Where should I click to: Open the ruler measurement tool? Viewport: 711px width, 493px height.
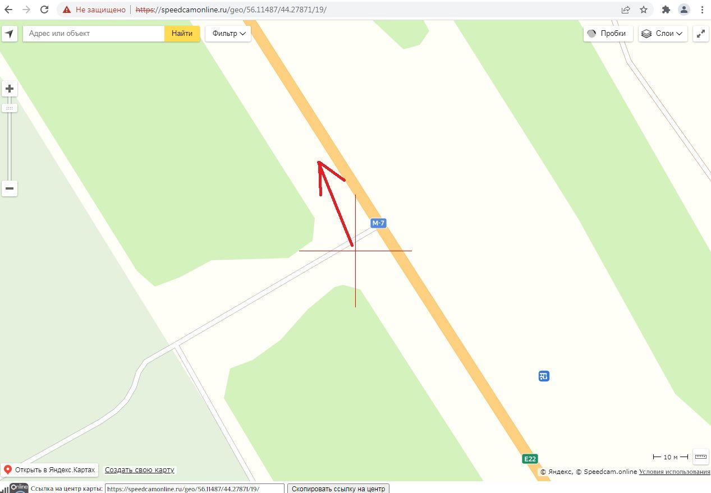[x=700, y=457]
